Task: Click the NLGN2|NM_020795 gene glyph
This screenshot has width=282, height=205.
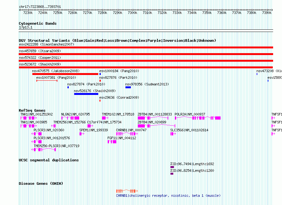Action: 70,118
